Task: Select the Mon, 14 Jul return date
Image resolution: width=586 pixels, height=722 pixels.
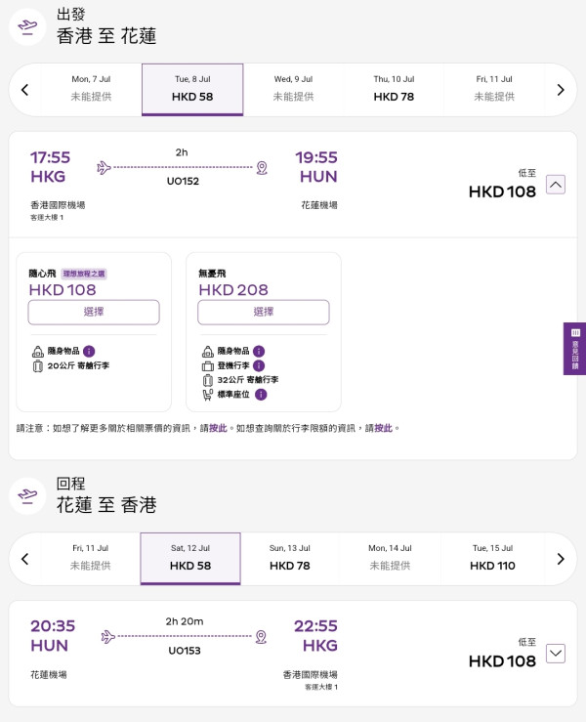Action: click(x=390, y=558)
